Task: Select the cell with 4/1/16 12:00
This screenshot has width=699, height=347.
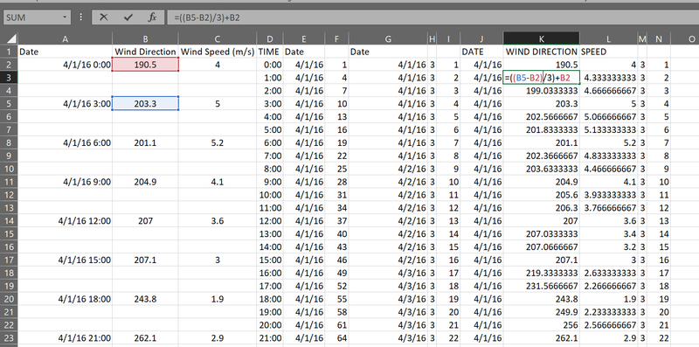Action: [65, 221]
